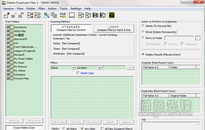This screenshot has width=205, height=130.
Task: Launch the magic wand wizard tool
Action: point(46,15)
